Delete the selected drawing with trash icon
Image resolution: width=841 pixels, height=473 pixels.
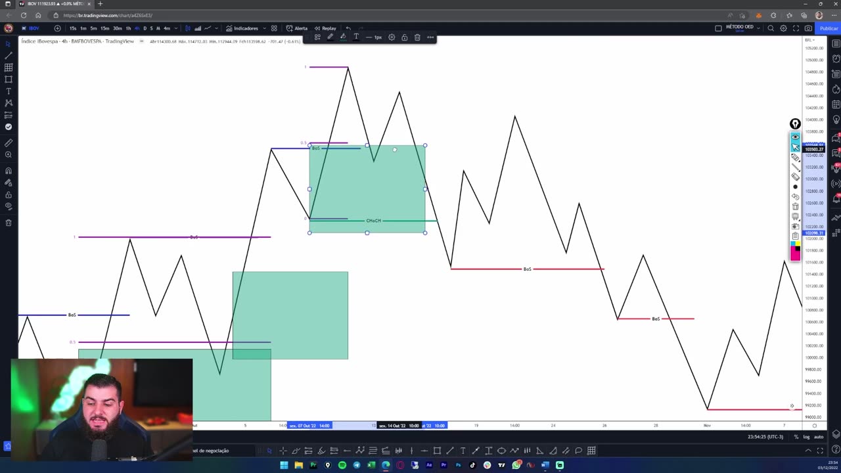tap(417, 37)
